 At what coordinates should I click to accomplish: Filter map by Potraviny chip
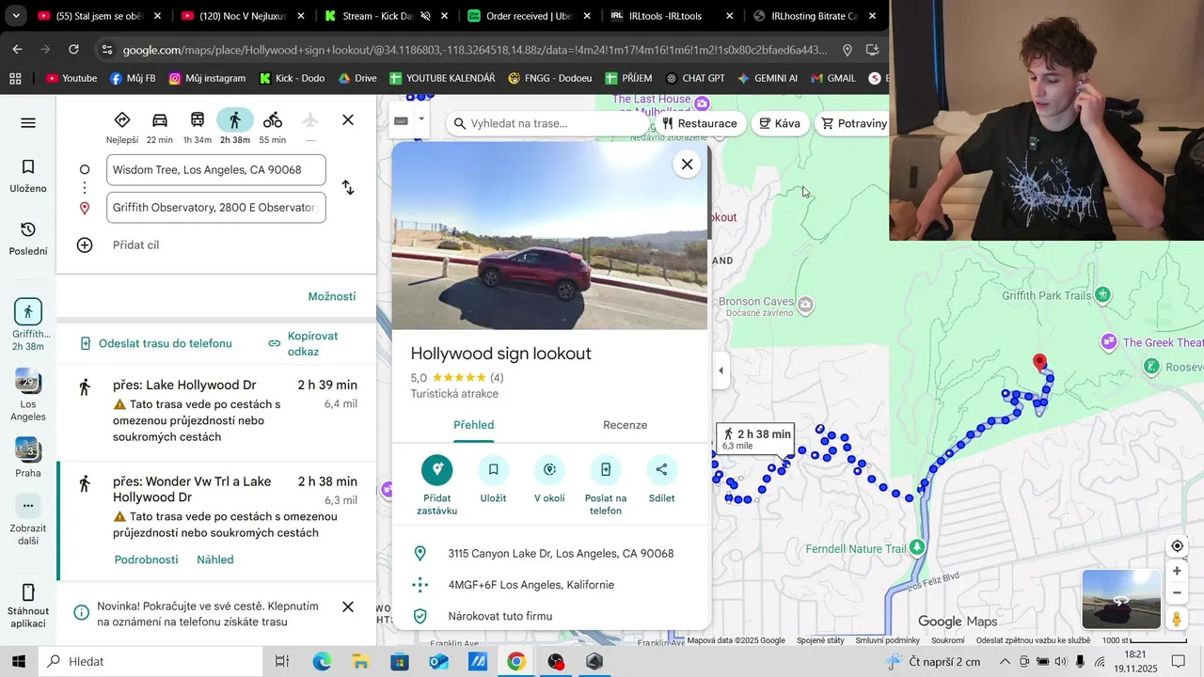853,123
